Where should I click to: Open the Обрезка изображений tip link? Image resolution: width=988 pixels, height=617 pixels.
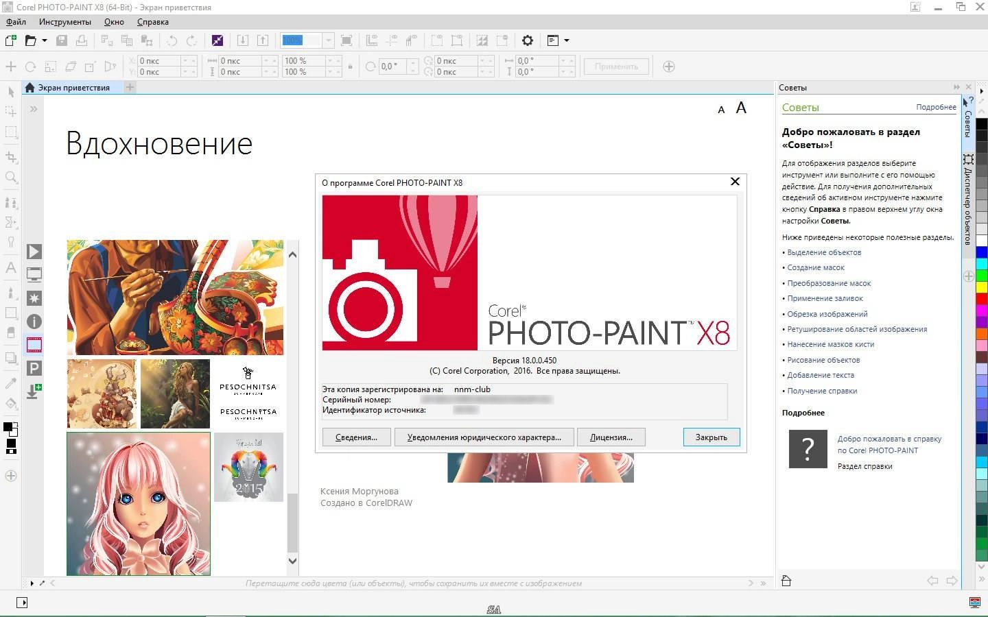(x=827, y=314)
